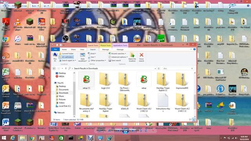Switch to the View ribbon tab
251x141 pixels.
coord(82,49)
